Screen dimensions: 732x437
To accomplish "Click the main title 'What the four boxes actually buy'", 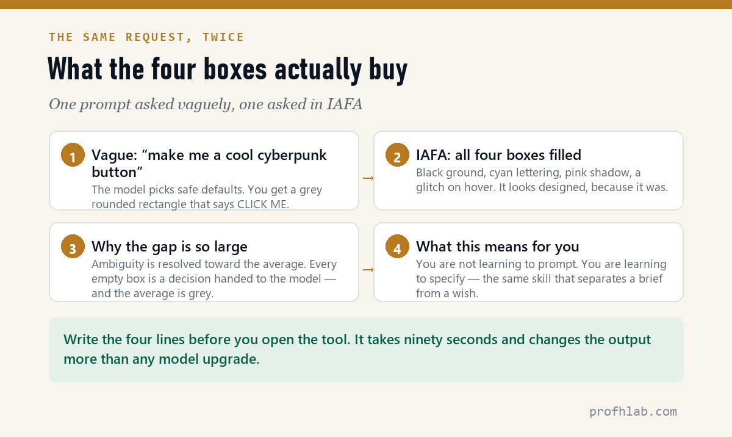I will click(228, 70).
